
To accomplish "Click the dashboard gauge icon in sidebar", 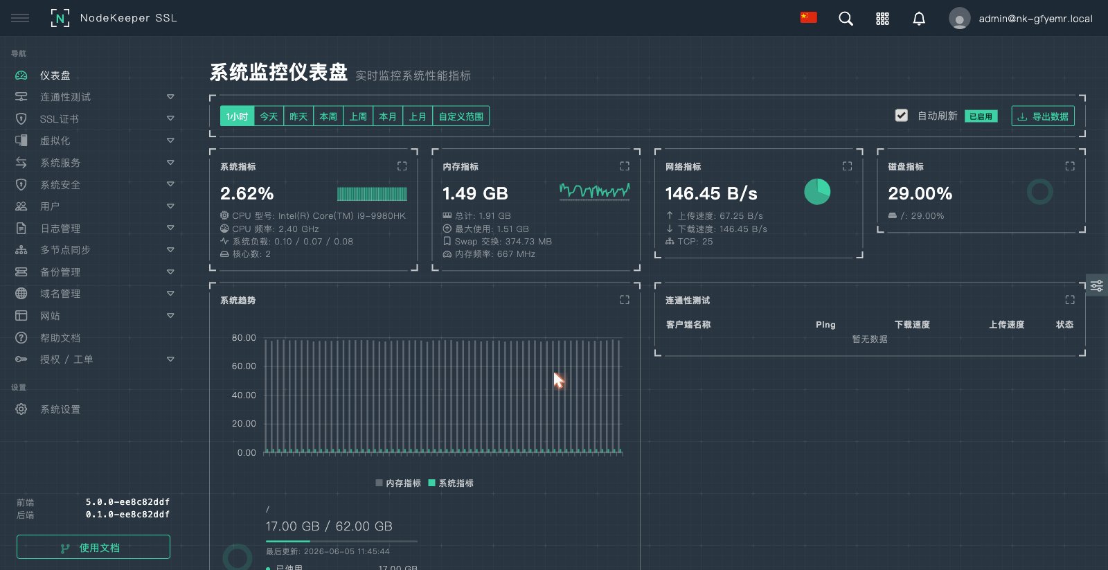I will (21, 75).
